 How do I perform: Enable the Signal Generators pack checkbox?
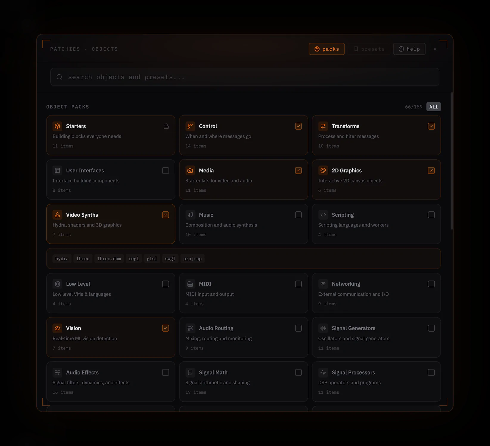coord(431,328)
